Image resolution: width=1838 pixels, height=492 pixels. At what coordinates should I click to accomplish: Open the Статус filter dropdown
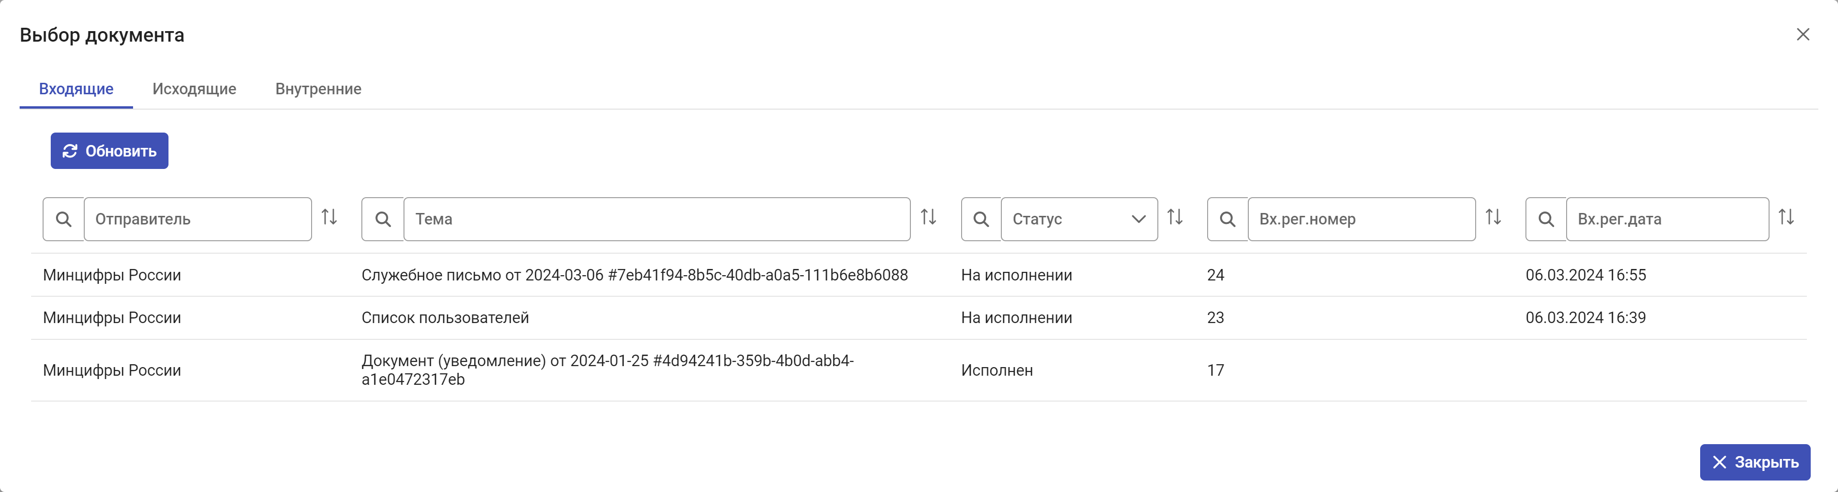pyautogui.click(x=1079, y=219)
